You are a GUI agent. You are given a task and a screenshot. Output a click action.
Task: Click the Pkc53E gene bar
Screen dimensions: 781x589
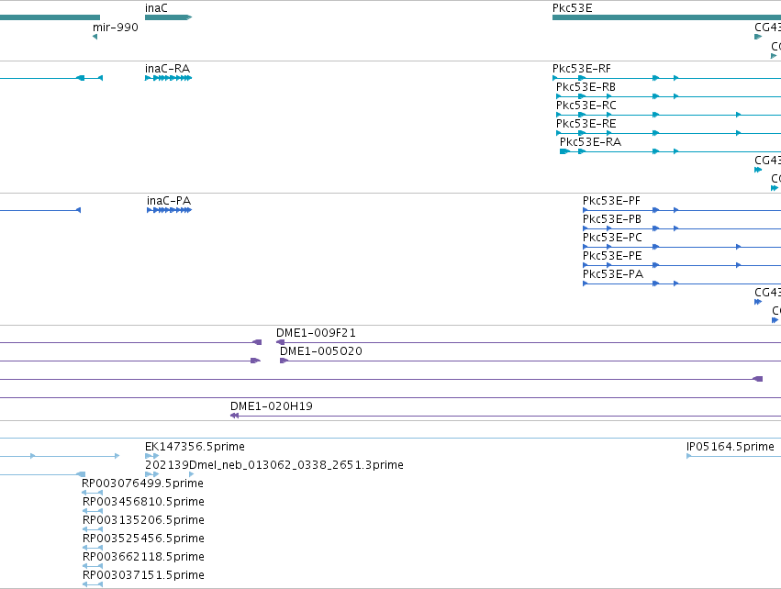click(x=666, y=17)
